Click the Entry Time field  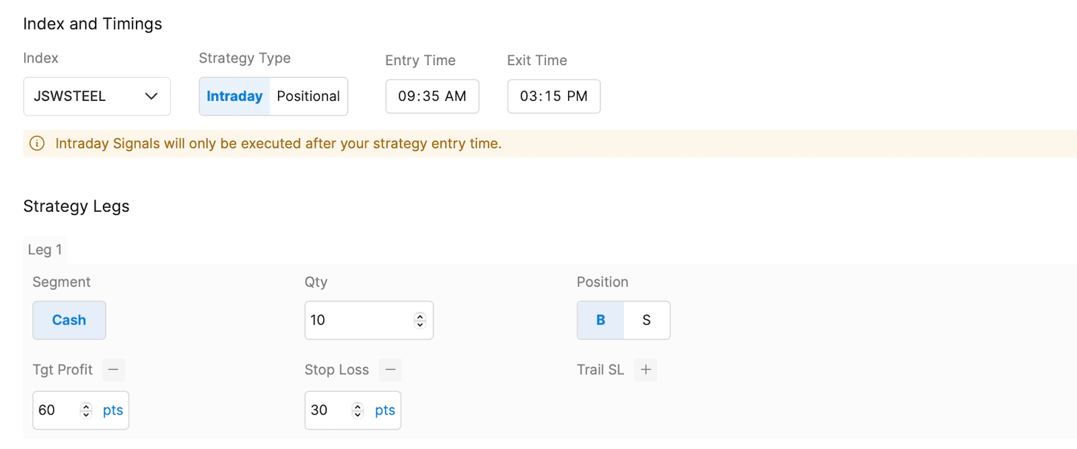[x=432, y=96]
